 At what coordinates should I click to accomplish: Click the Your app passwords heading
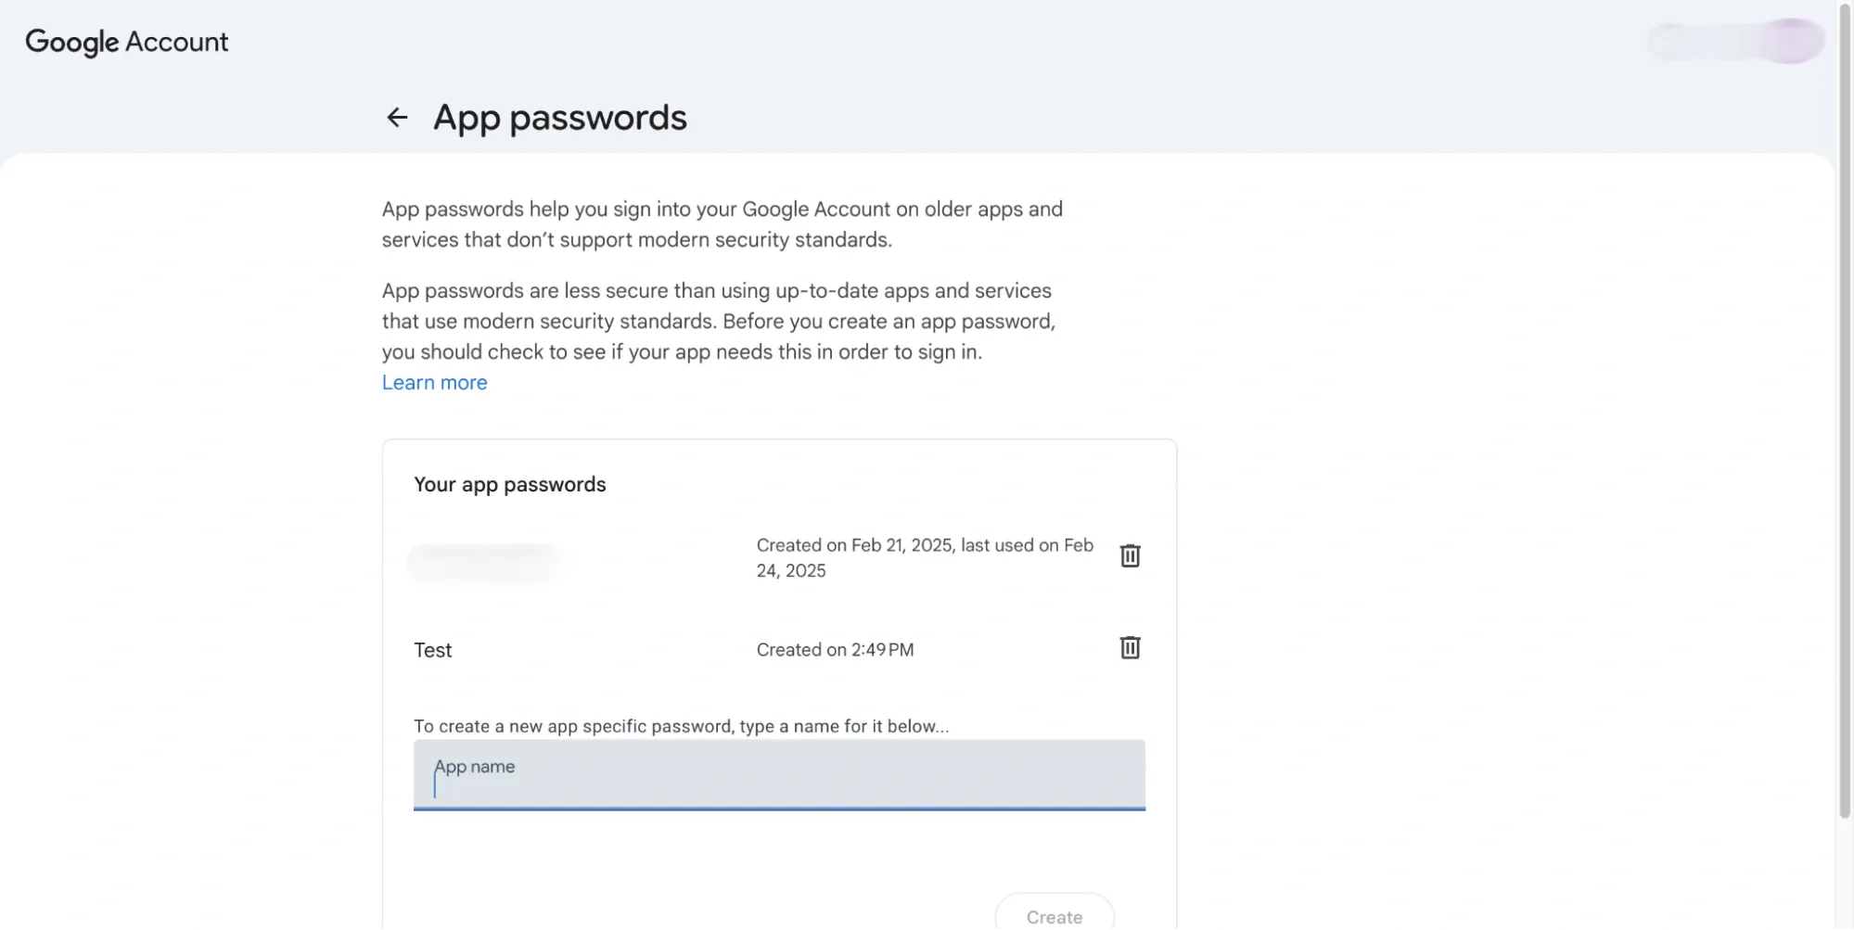(509, 483)
